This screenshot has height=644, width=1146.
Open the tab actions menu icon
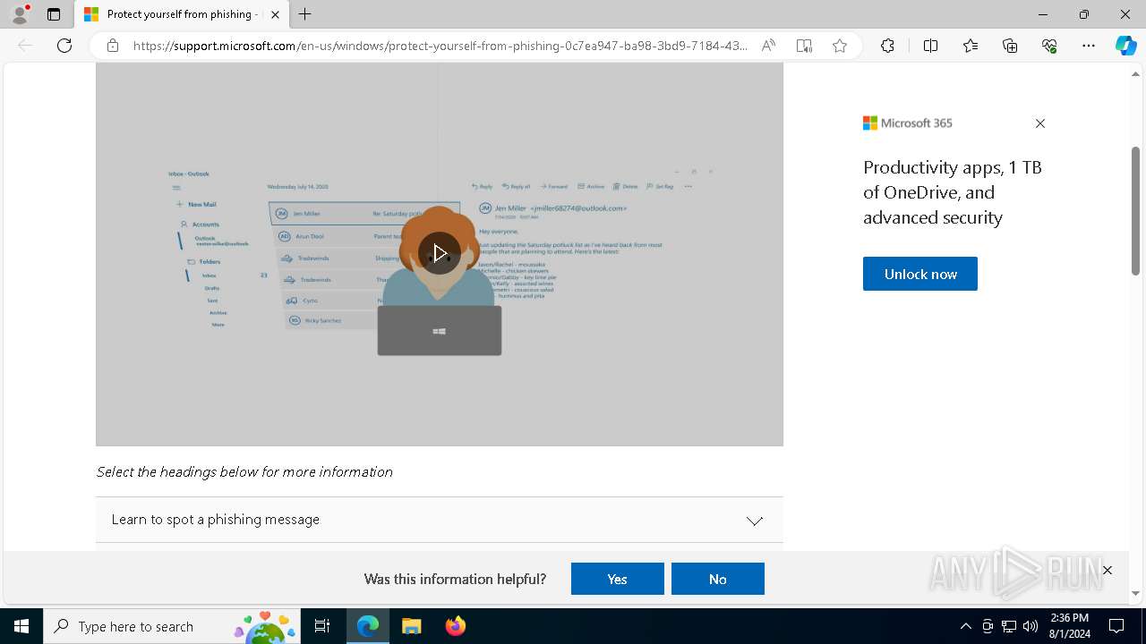coord(54,14)
